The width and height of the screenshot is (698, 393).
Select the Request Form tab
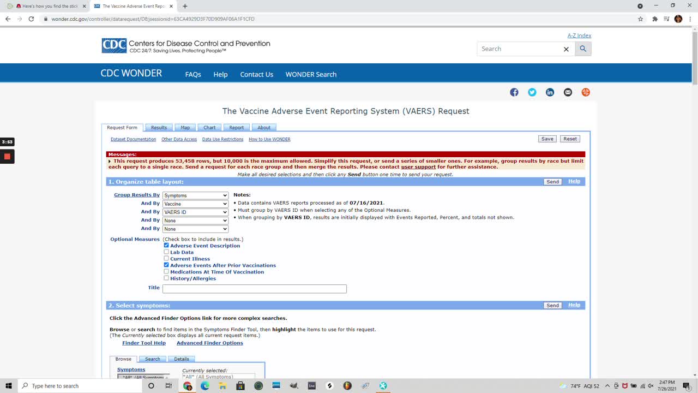click(122, 128)
